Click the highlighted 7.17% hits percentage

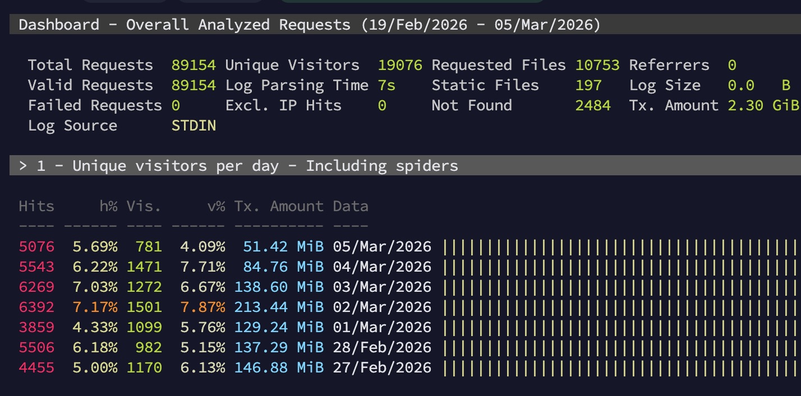click(95, 308)
